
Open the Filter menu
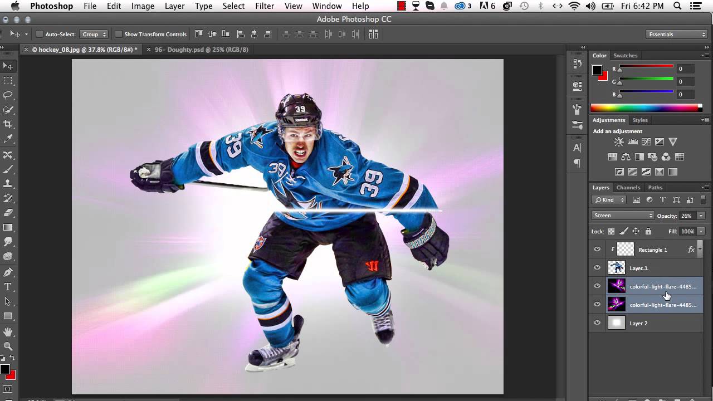point(265,6)
